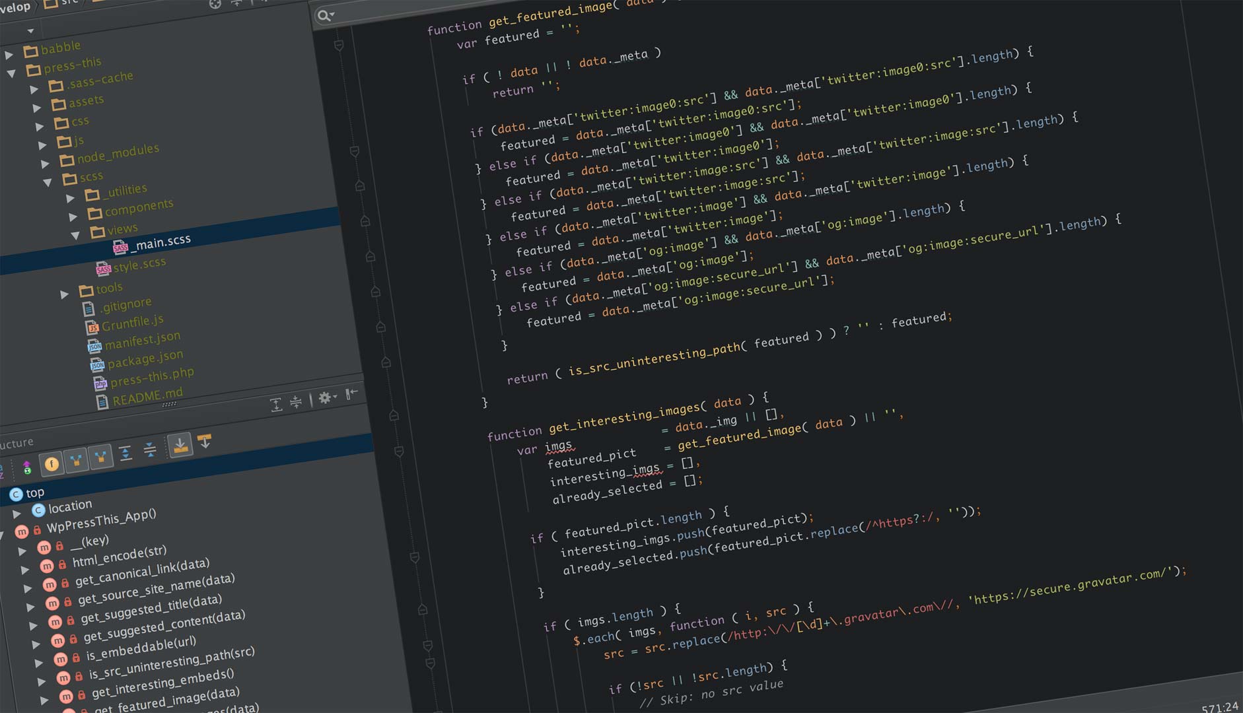Screen dimensions: 1243x713
Task: Click the Expand All icon in Structure toolbar
Action: coord(125,454)
